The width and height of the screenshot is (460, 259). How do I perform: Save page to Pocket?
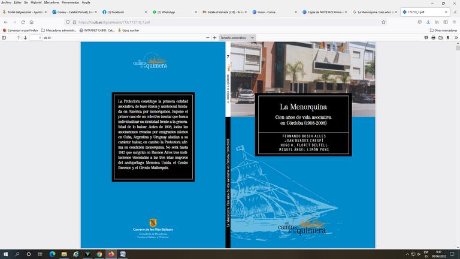pos(420,22)
